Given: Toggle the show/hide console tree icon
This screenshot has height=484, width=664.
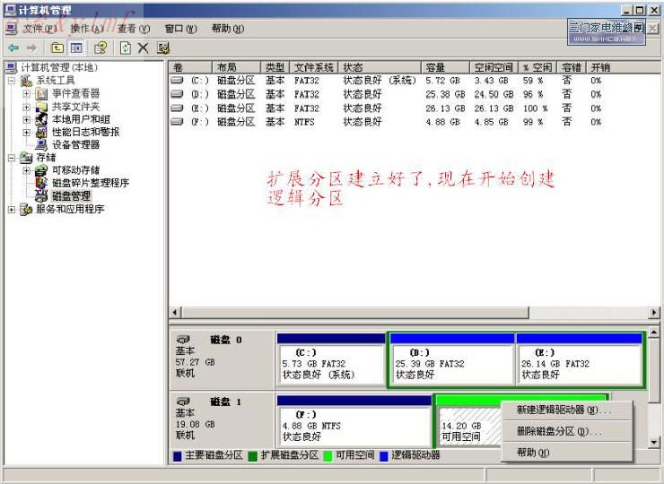Looking at the screenshot, I should click(77, 48).
